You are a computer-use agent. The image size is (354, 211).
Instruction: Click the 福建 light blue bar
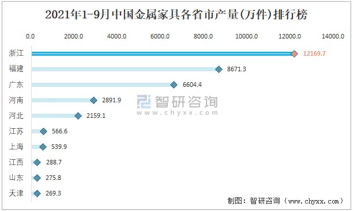point(125,69)
